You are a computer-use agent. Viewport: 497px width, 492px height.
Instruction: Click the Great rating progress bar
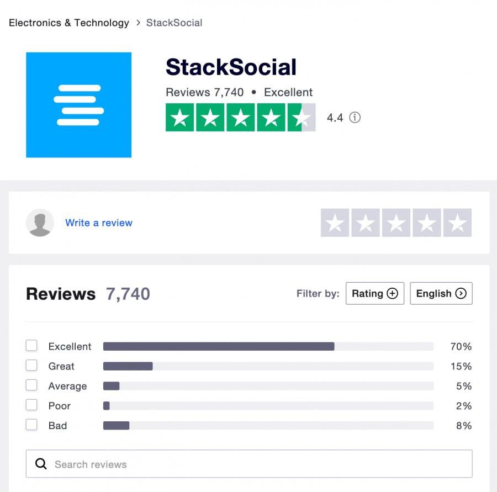click(x=268, y=366)
